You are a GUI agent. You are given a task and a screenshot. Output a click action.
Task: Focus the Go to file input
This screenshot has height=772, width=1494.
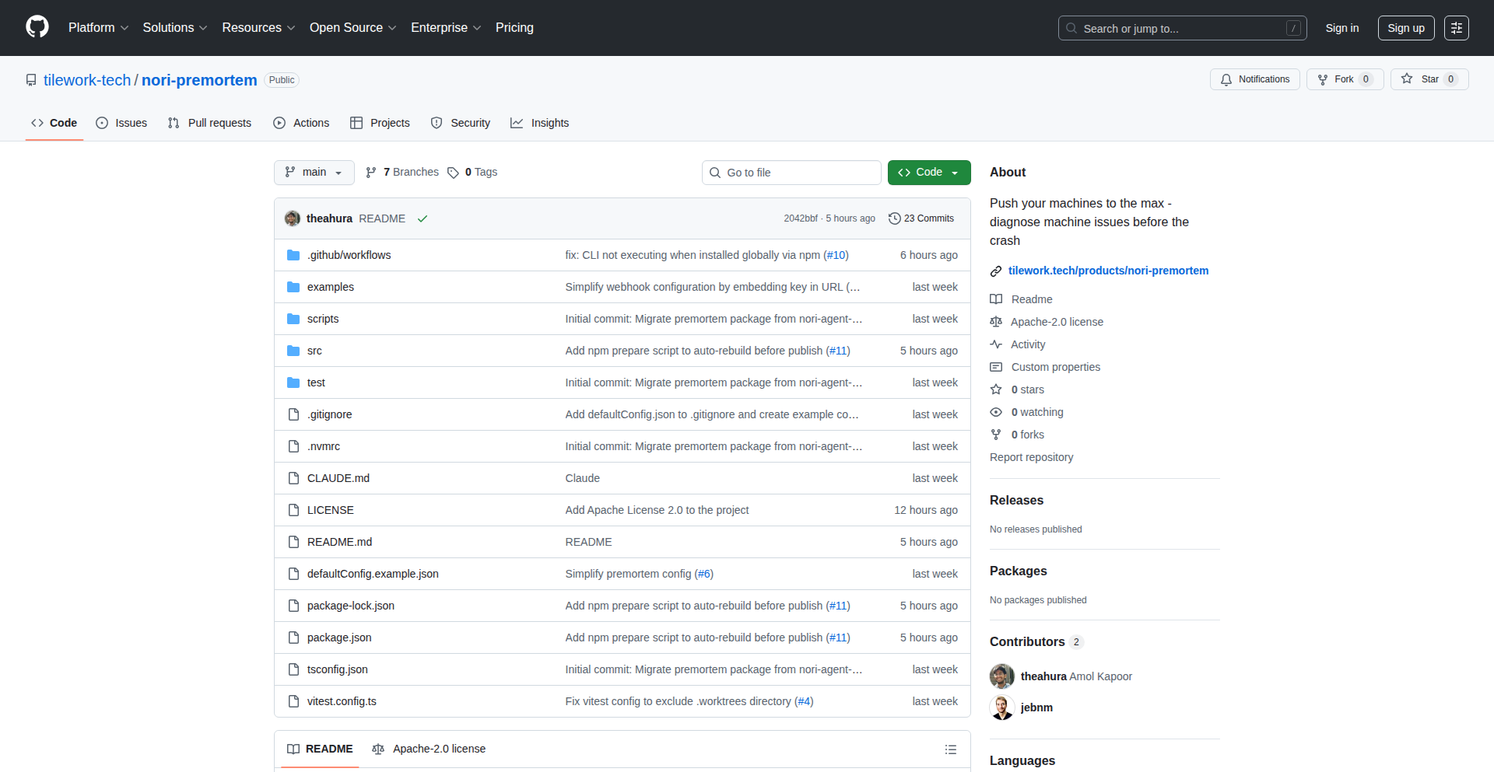(791, 173)
